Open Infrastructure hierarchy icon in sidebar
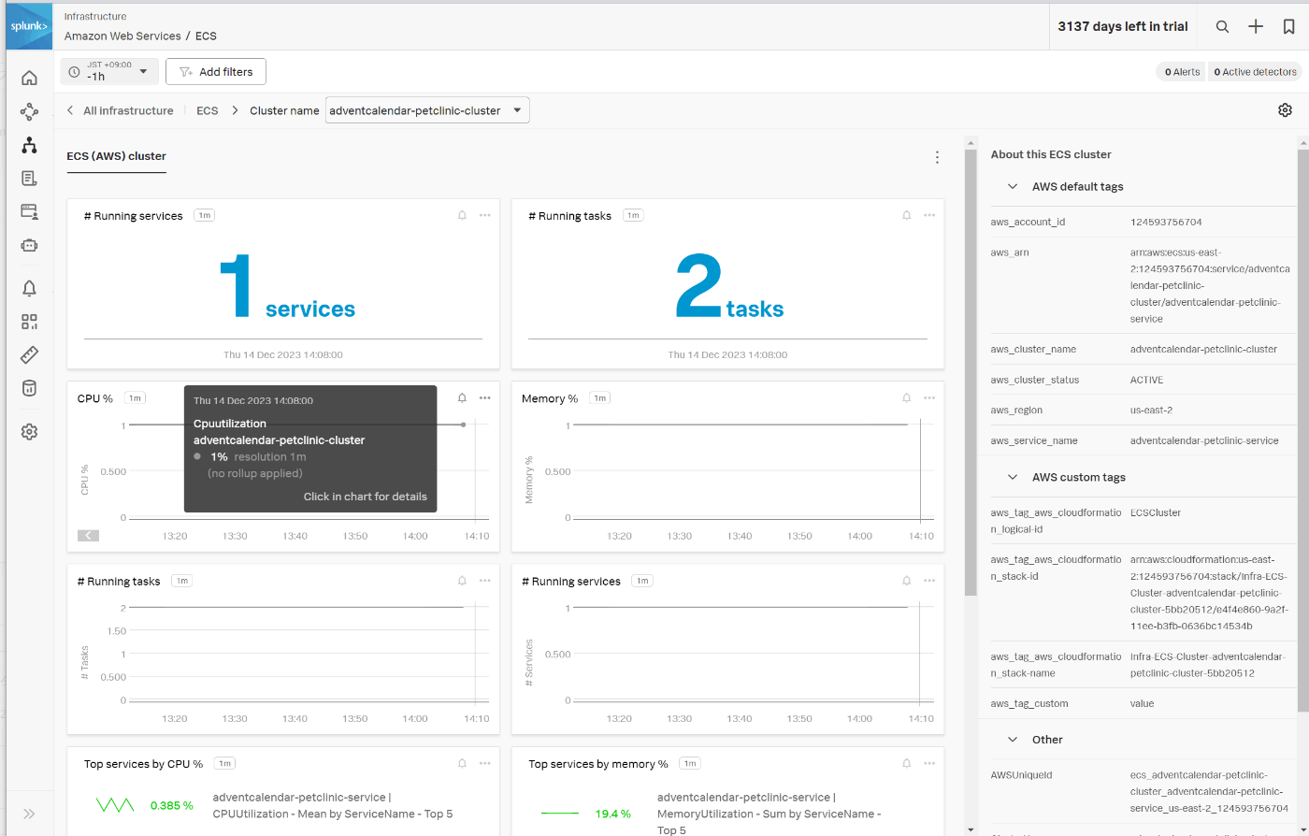Viewport: 1309px width, 836px height. pyautogui.click(x=29, y=145)
